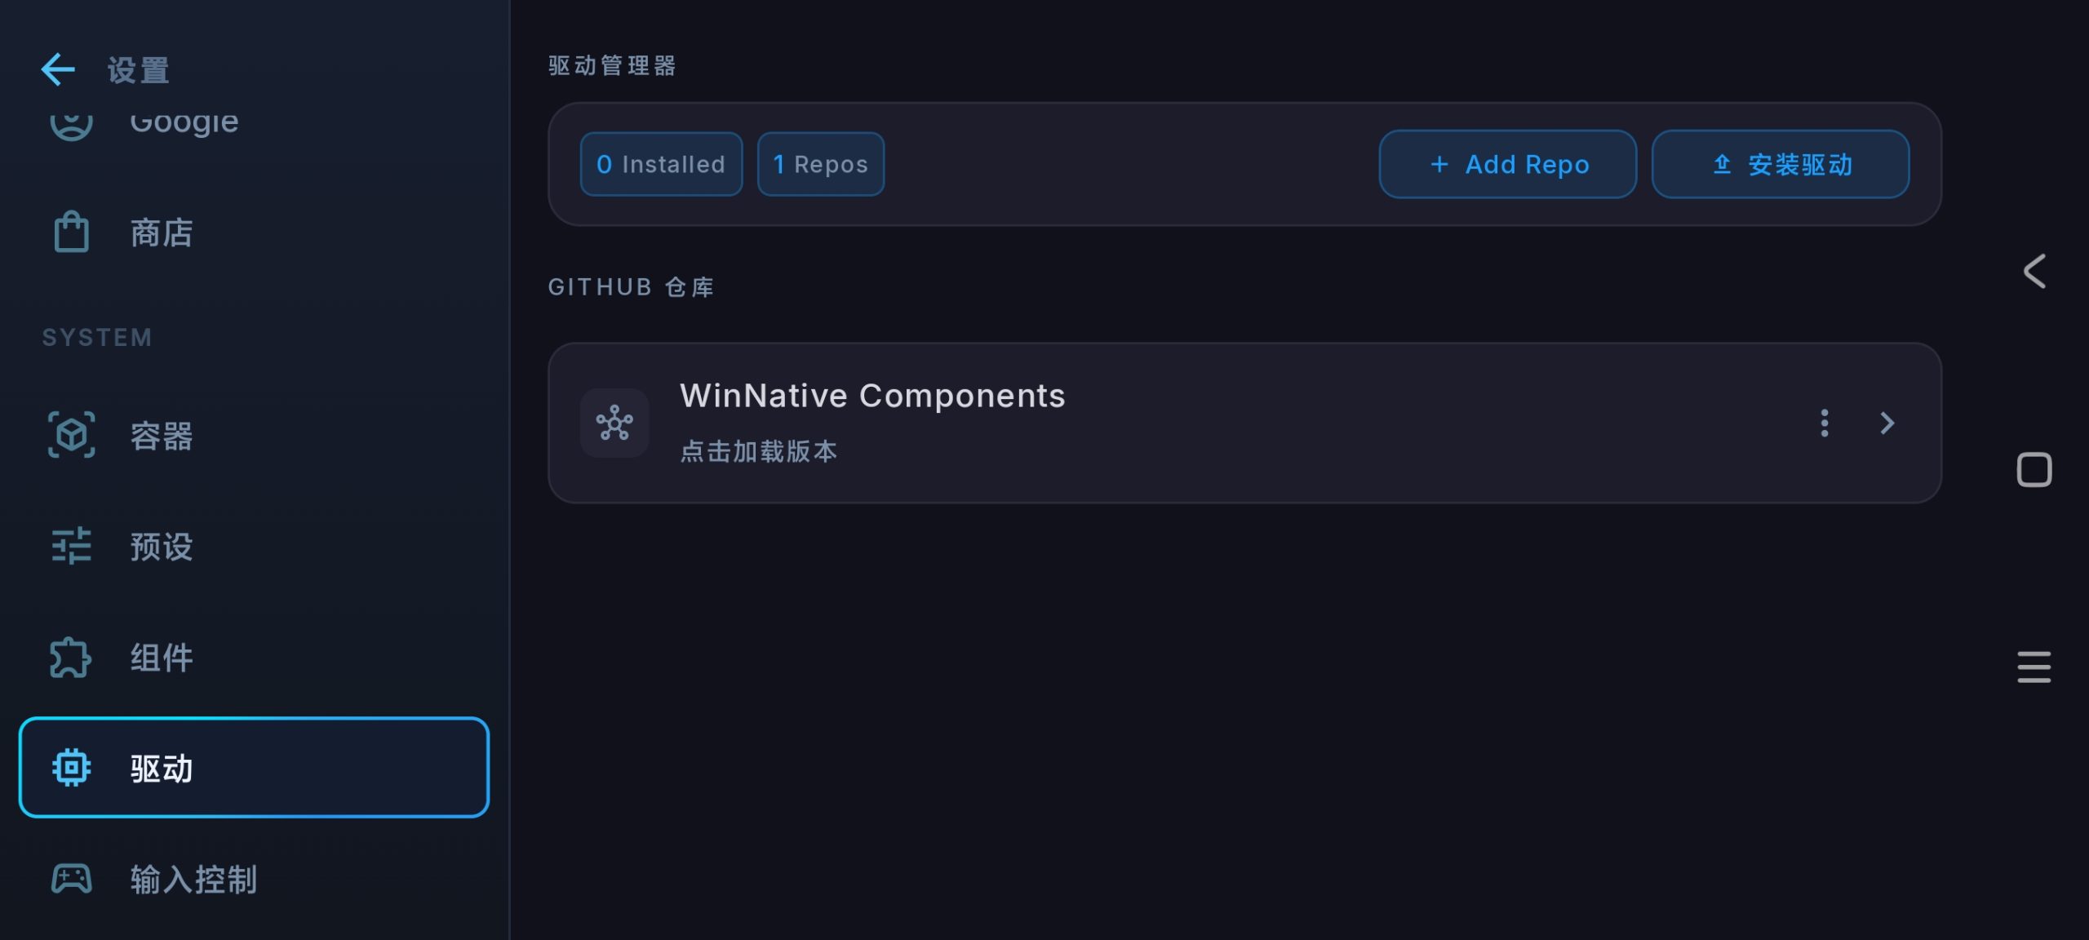Screen dimensions: 2089x940
Task: Select the 组件 puzzle piece icon
Action: (71, 658)
